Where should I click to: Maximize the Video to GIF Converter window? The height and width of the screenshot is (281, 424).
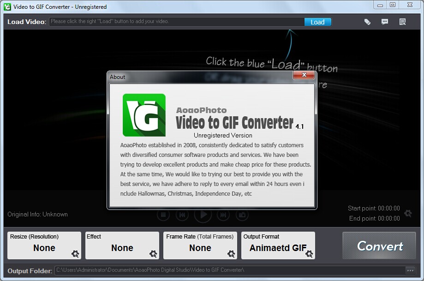(393, 5)
